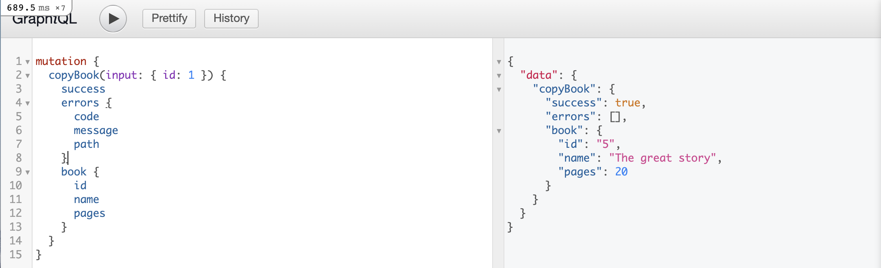The width and height of the screenshot is (881, 268).
Task: Click the success field in query editor
Action: pos(83,89)
